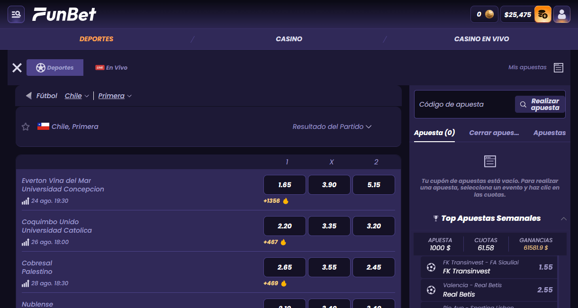Open Mis apuestas list icon

click(x=559, y=68)
